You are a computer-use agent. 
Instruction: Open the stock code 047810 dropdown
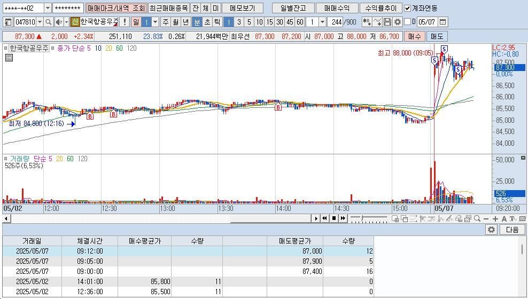click(x=40, y=22)
